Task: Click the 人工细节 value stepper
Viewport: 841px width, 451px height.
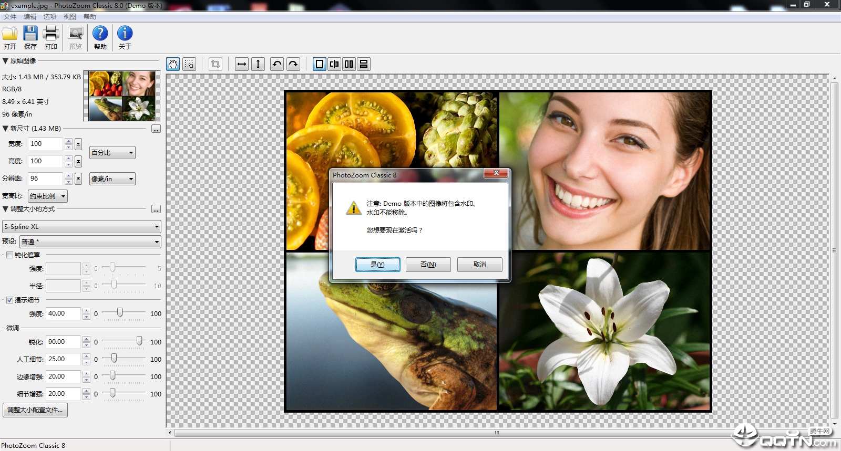Action: click(x=86, y=359)
